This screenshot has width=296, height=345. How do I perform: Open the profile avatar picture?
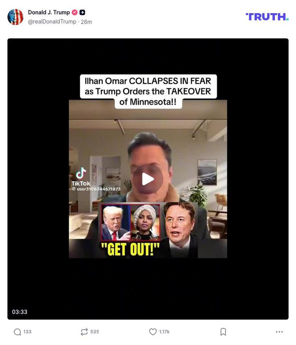(x=15, y=17)
